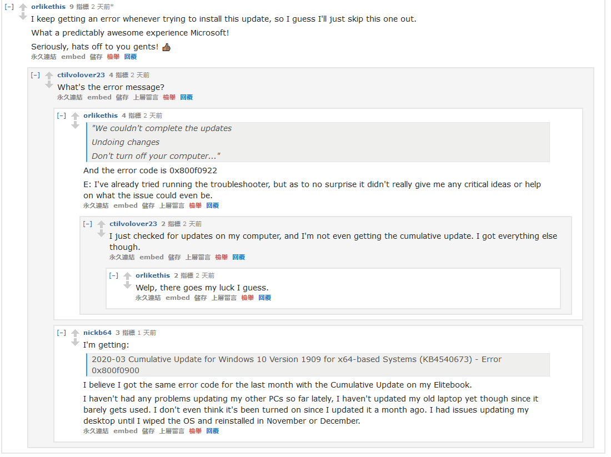Collapse ctilvolover23's "What's the error message?" thread

(35, 75)
